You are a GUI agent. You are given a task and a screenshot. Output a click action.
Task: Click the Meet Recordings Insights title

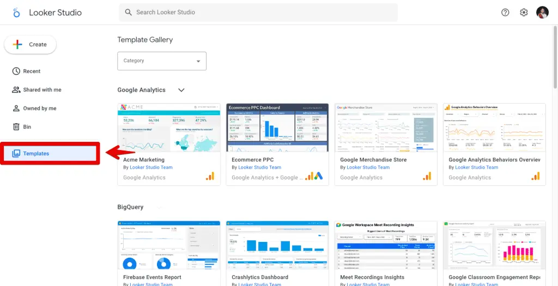pos(372,277)
